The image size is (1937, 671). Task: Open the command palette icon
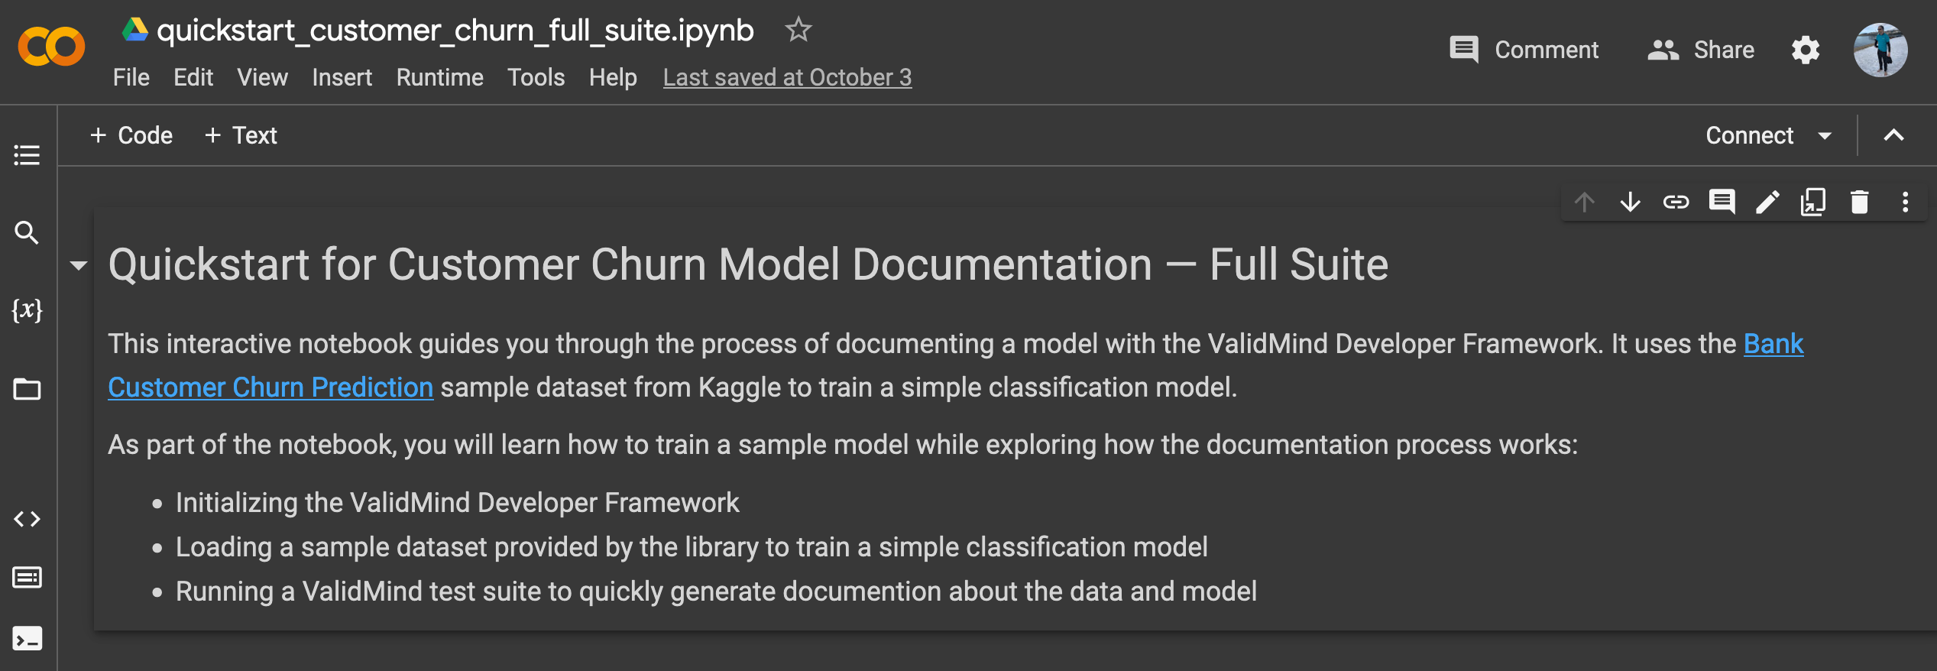pyautogui.click(x=27, y=578)
